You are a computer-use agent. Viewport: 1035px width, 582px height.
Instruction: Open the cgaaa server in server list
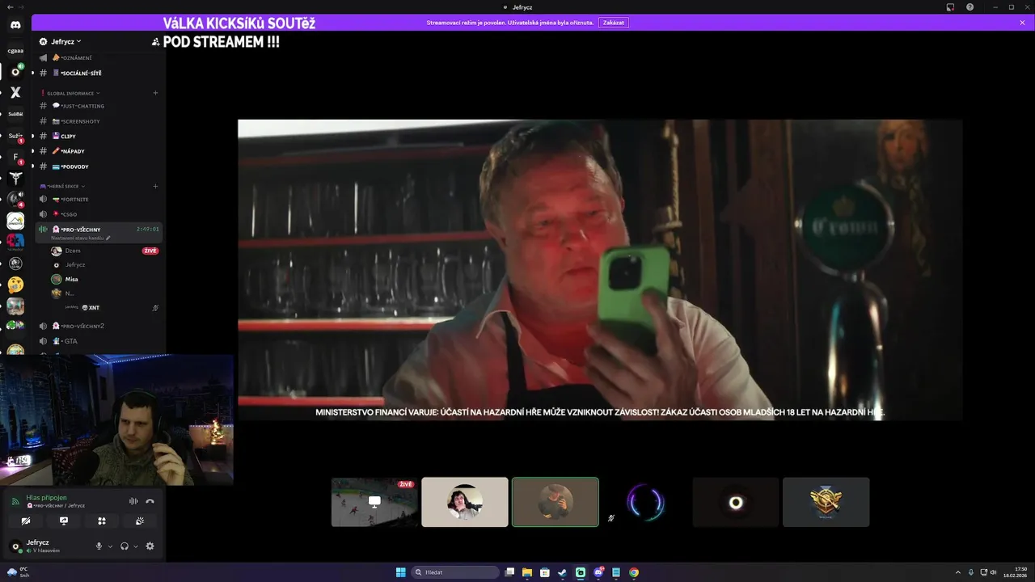tap(15, 50)
